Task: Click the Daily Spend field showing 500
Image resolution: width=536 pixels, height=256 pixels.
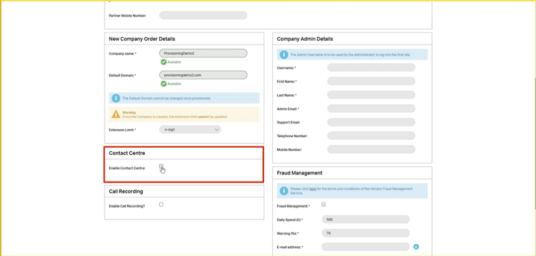Action: [366, 219]
